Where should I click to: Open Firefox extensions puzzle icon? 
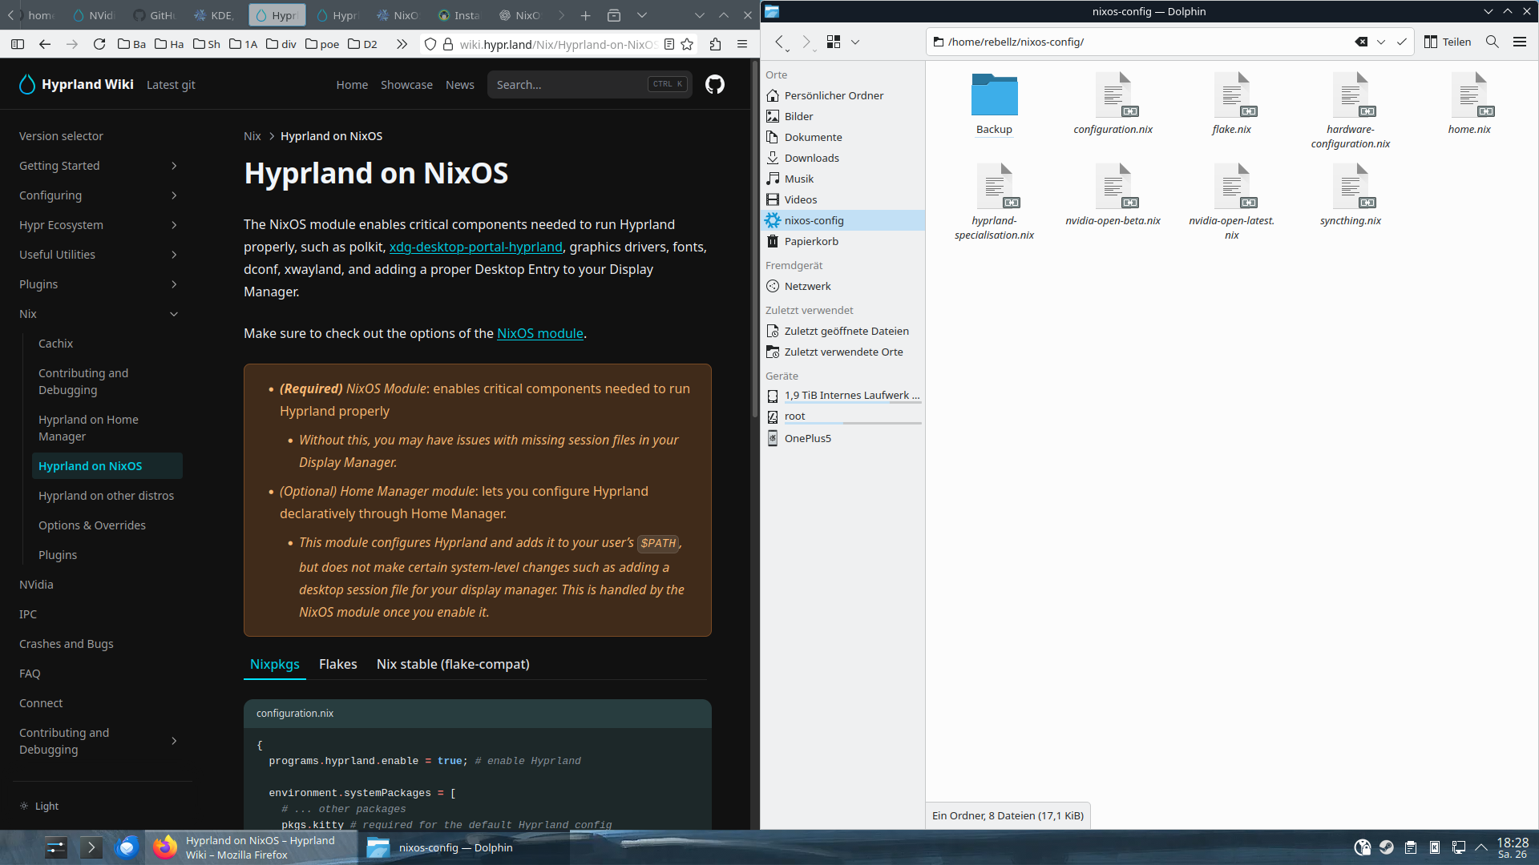click(x=715, y=44)
